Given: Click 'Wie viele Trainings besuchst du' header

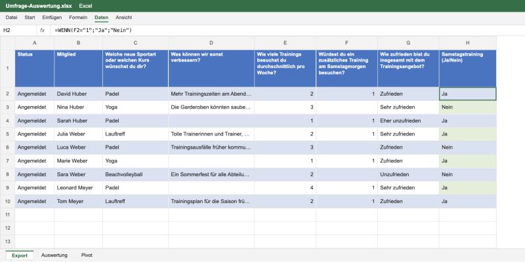Looking at the screenshot, I should pyautogui.click(x=285, y=68).
